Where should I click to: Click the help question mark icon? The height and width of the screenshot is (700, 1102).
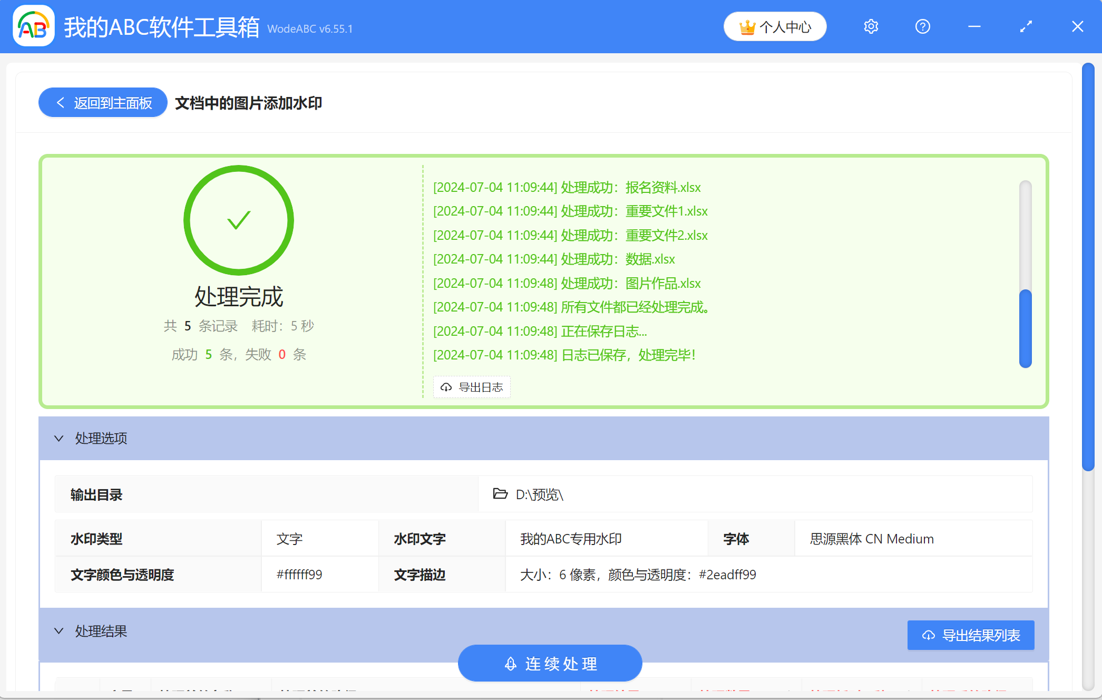point(923,26)
